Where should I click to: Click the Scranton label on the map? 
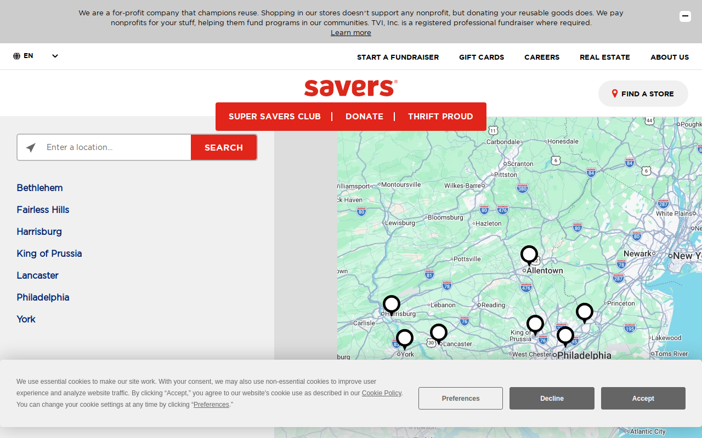tap(520, 164)
